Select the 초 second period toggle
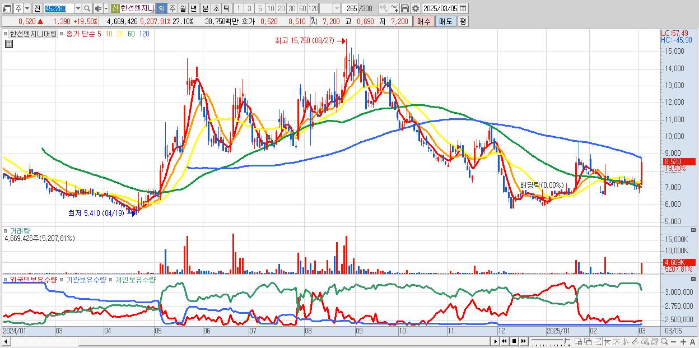 (216, 8)
